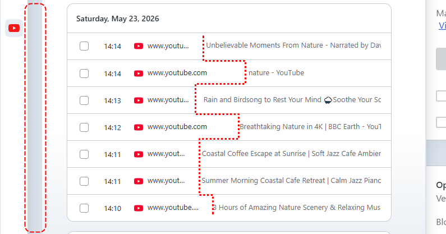Click YouTube favicon in nature - YouTube row

click(x=139, y=74)
